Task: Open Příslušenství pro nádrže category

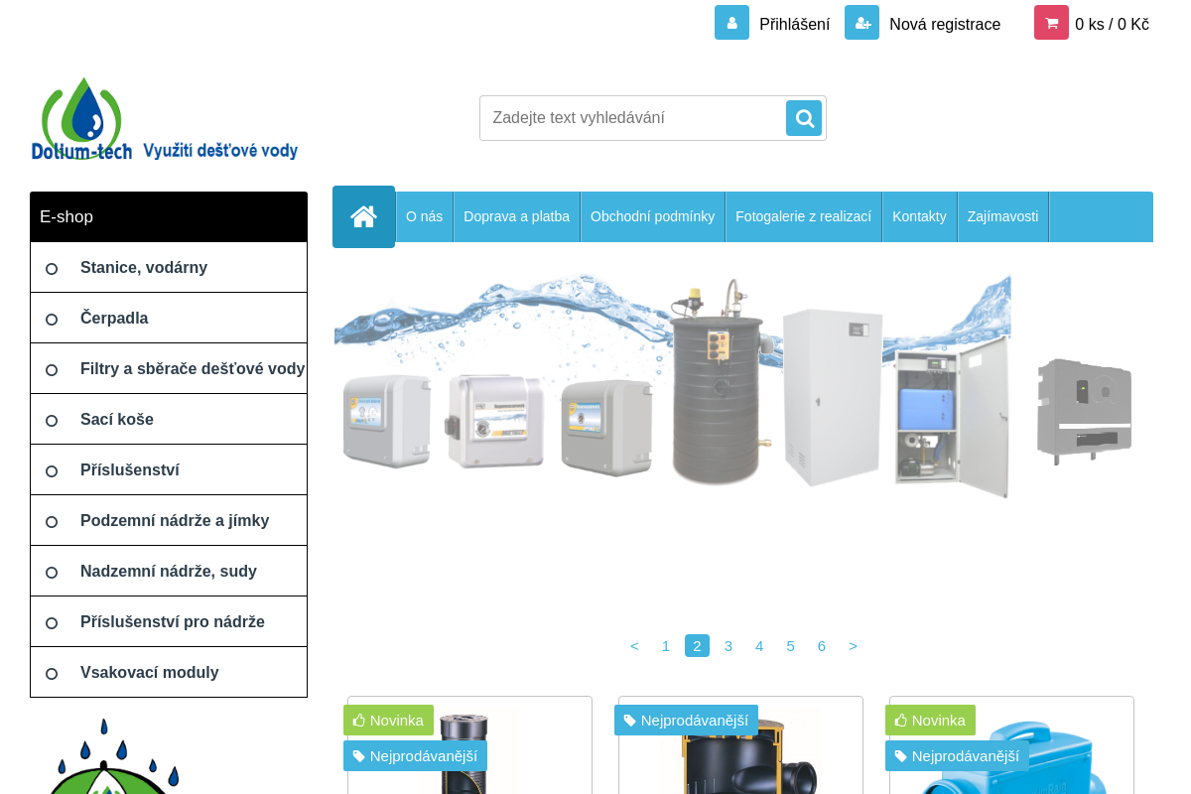Action: click(x=169, y=622)
